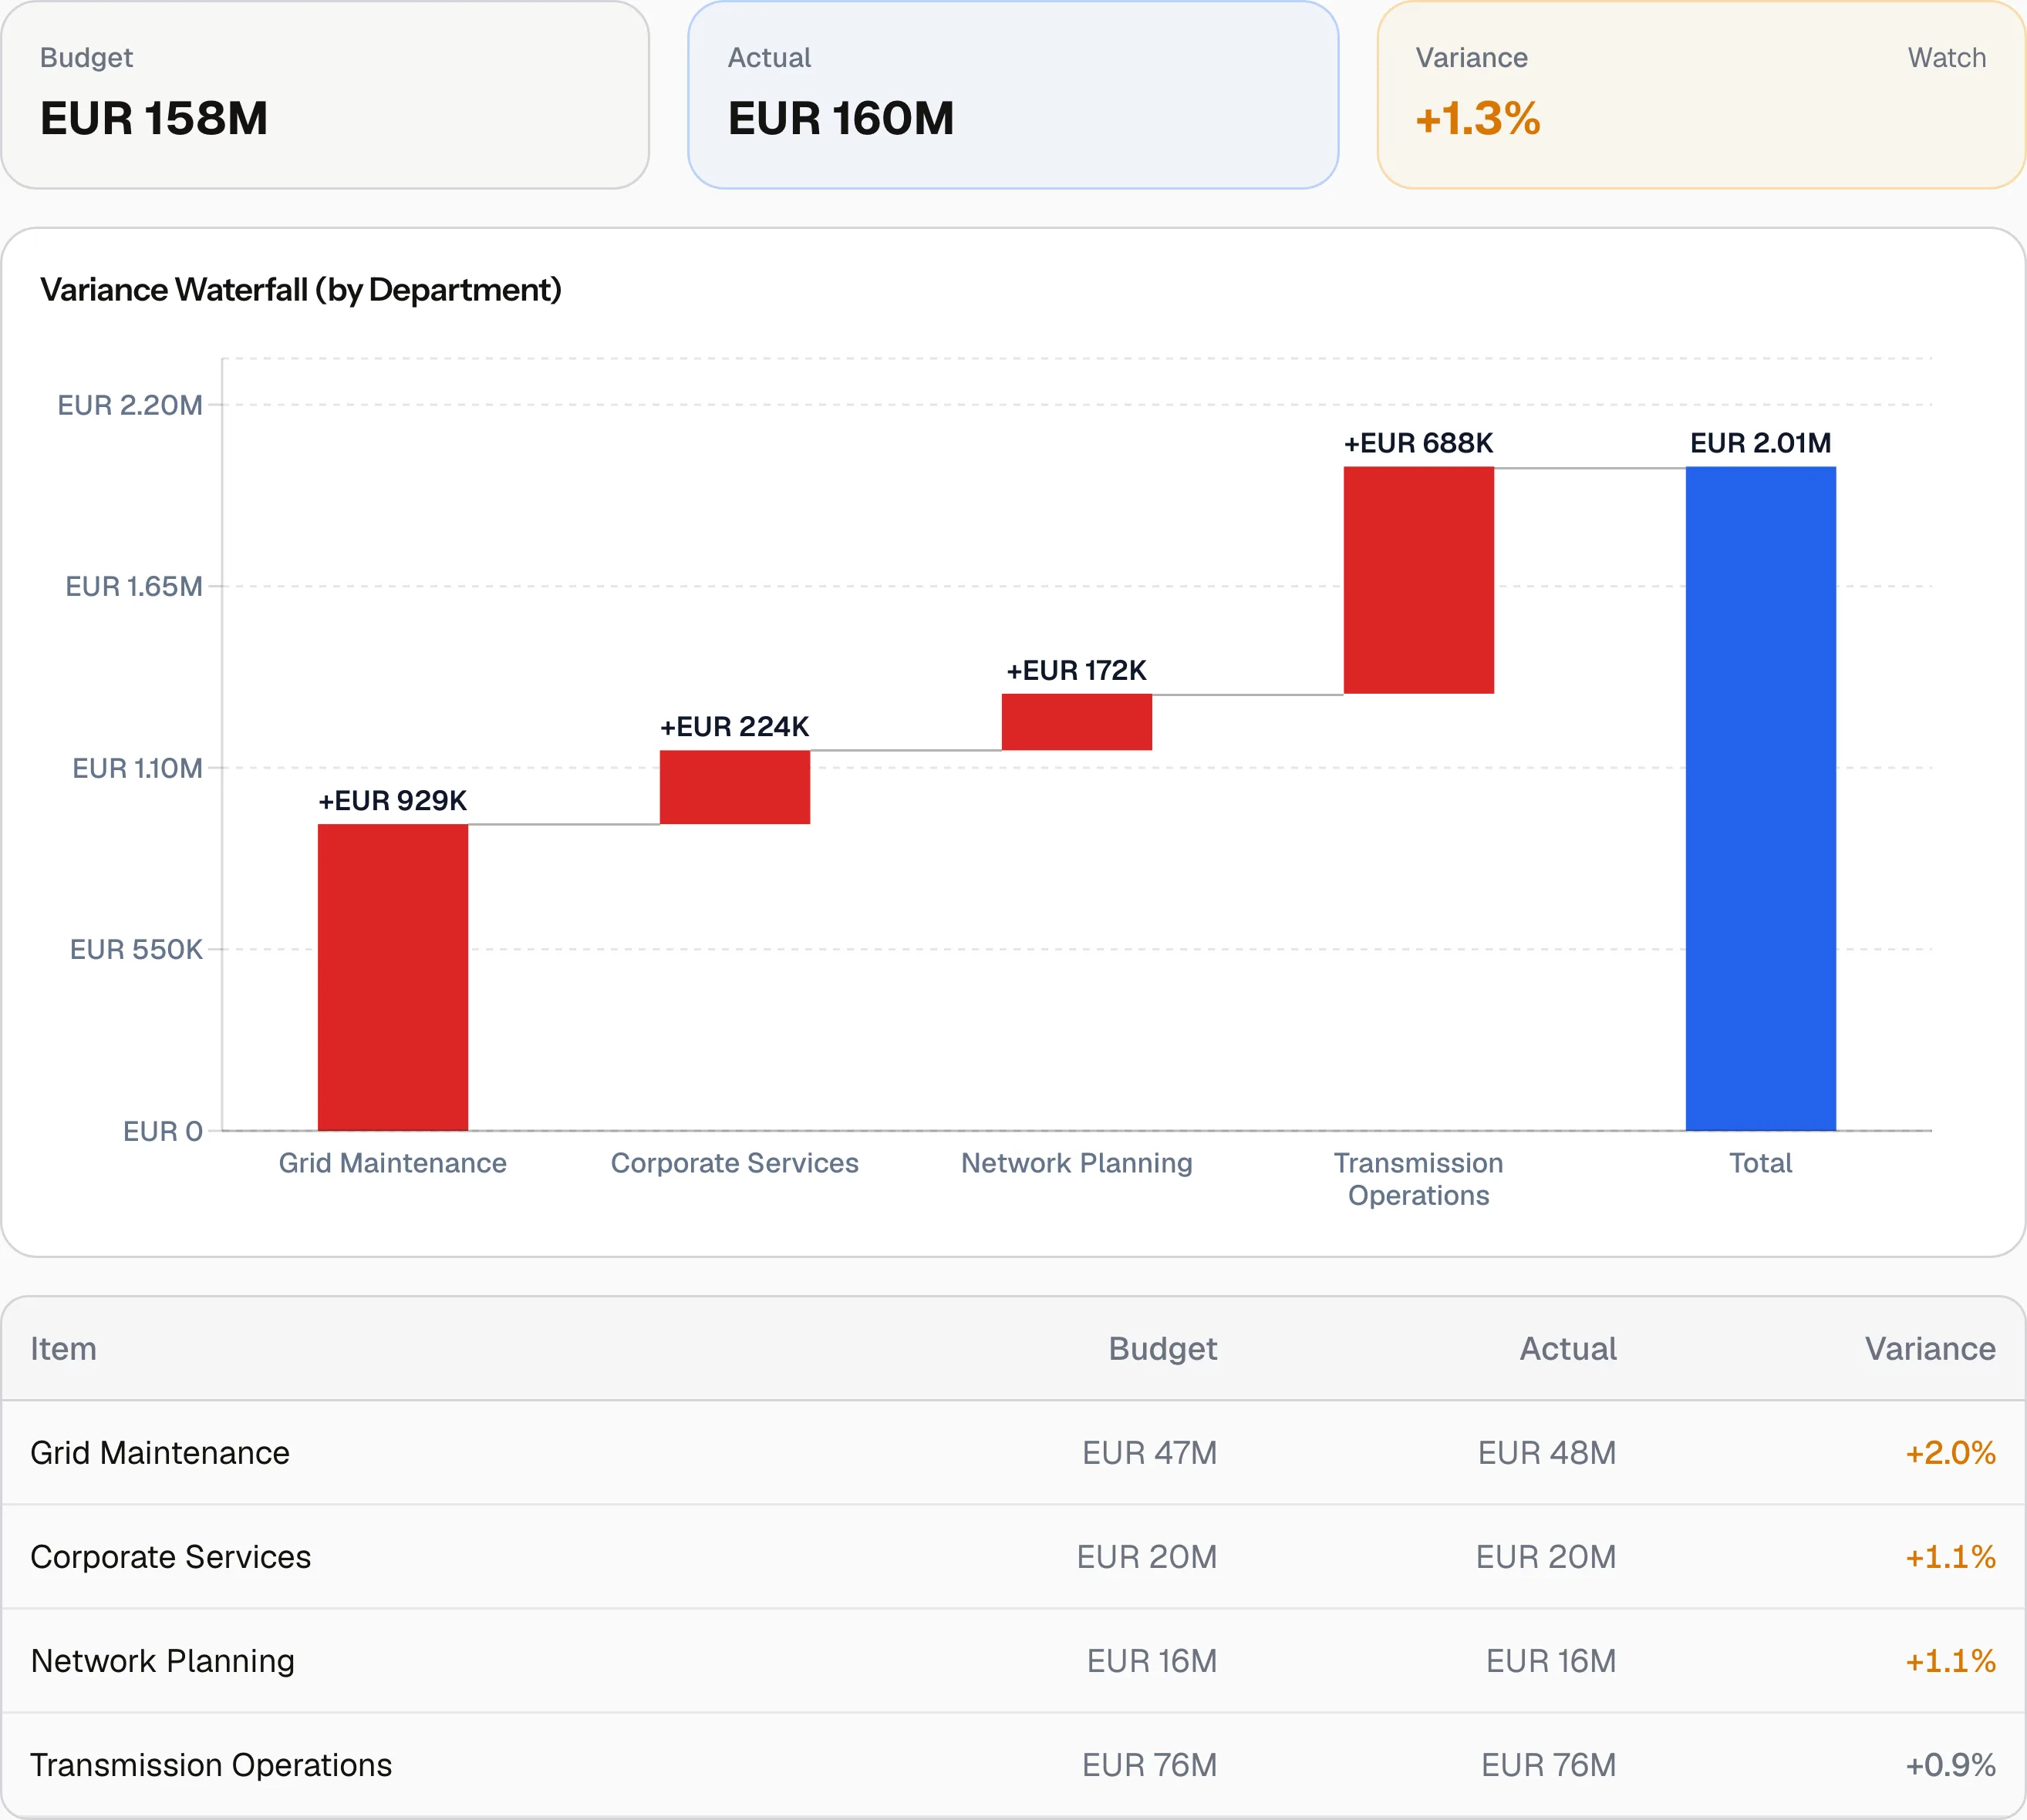Click the red Network Planning waterfall bar
The height and width of the screenshot is (1820, 2027).
1078,722
